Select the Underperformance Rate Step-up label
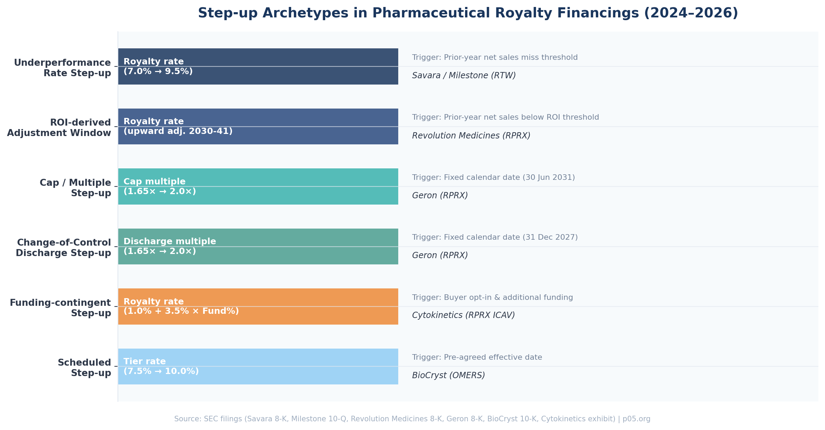This screenshot has height=430, width=825. [63, 68]
